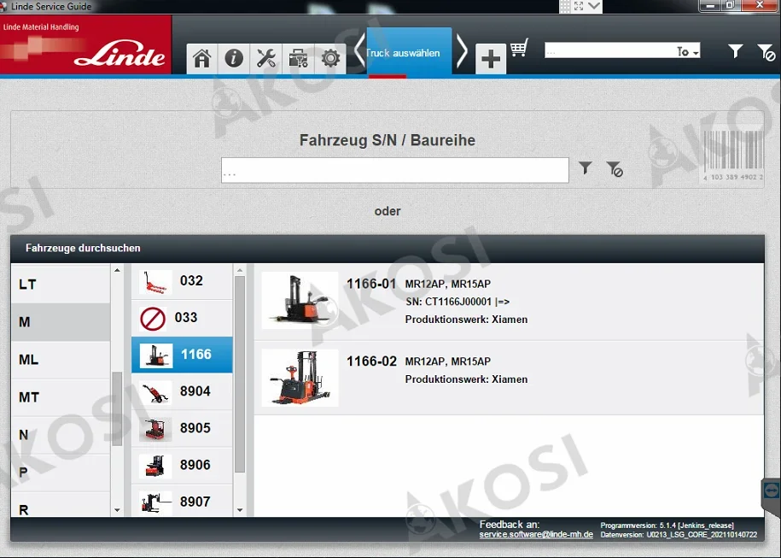Select vehicle category M
This screenshot has height=558, width=781.
point(61,322)
